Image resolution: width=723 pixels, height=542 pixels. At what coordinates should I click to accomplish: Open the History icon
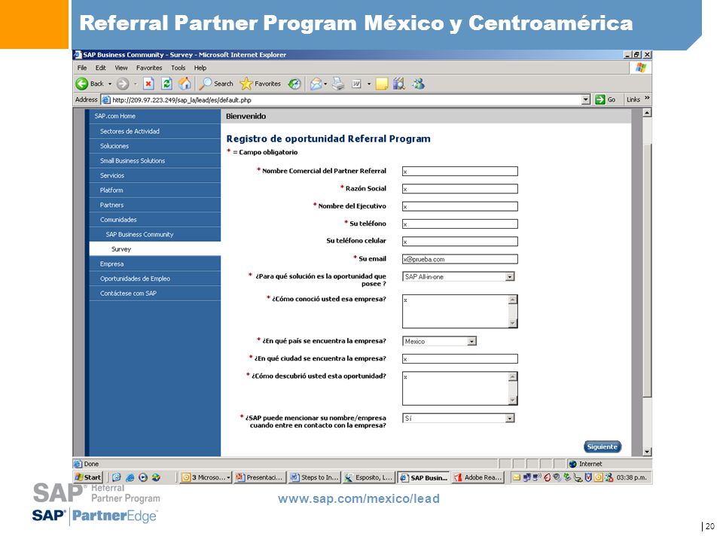[x=294, y=84]
